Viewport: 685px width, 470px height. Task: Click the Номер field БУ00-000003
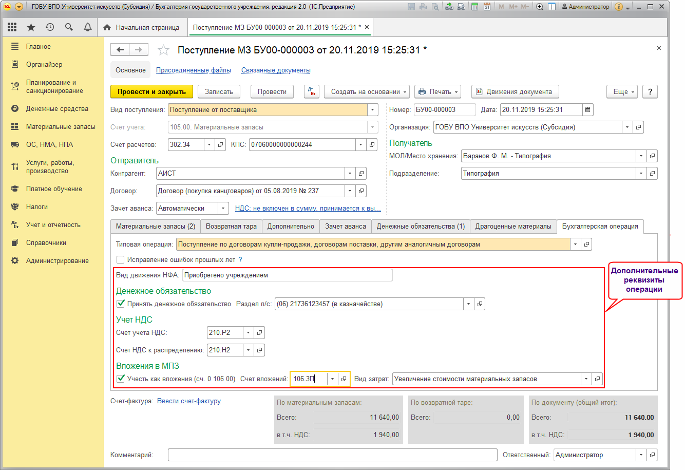tap(445, 109)
